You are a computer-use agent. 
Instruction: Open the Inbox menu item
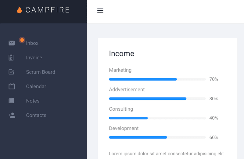tap(32, 43)
